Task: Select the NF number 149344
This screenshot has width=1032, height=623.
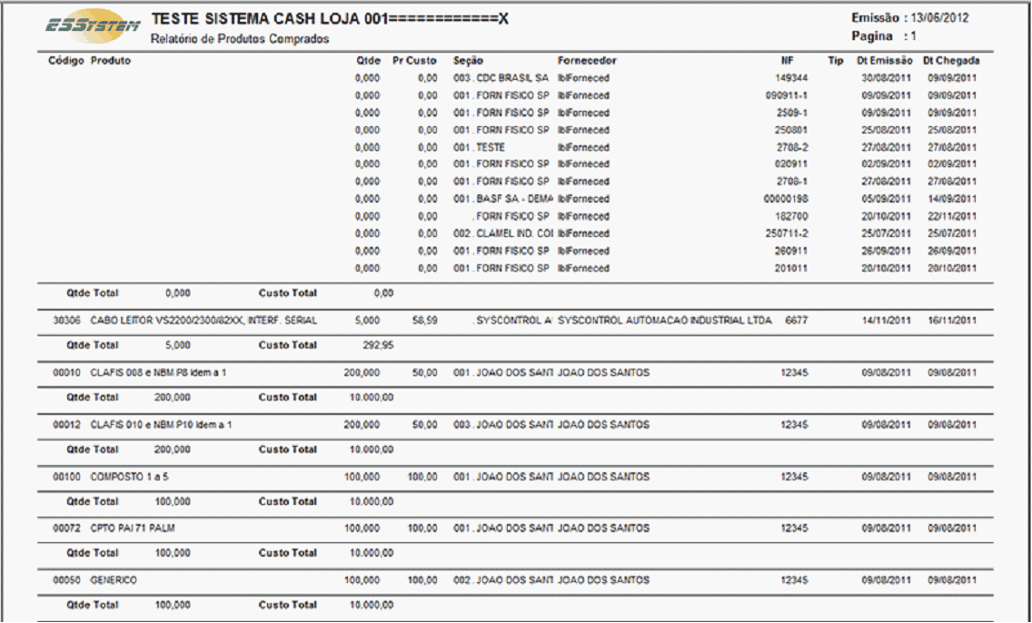Action: (793, 78)
